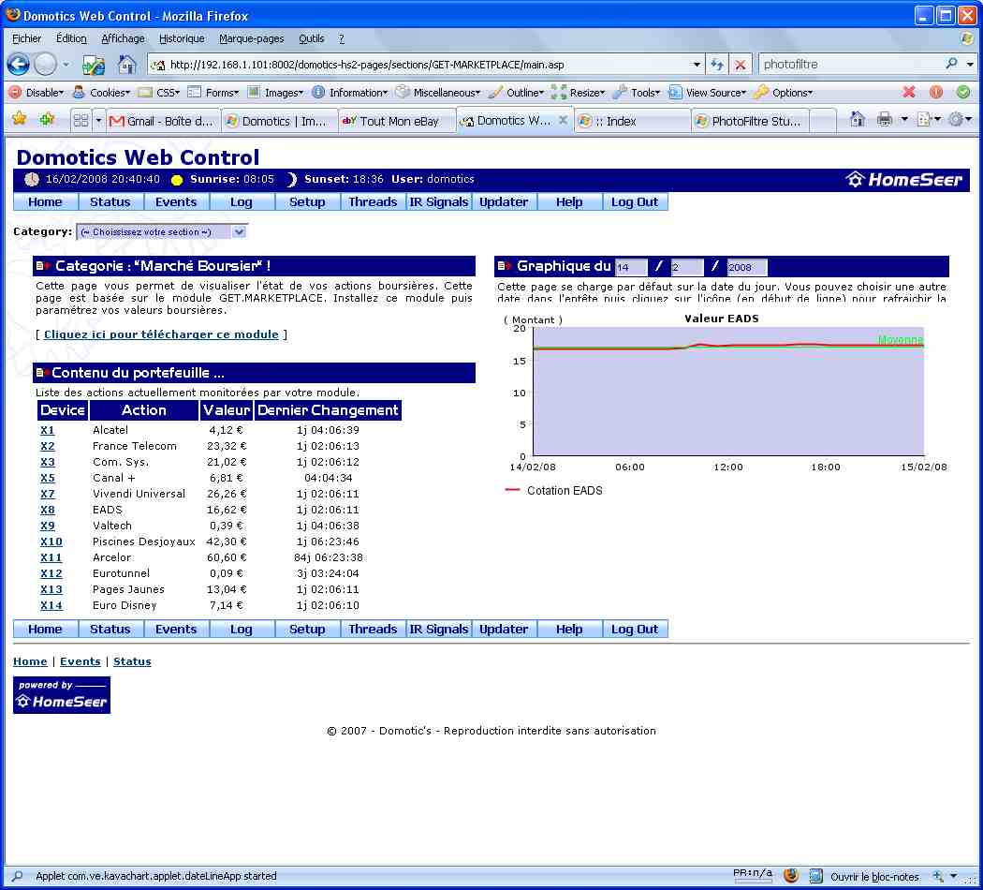
Task: Click the Firefox icon in status bar
Action: (x=791, y=876)
